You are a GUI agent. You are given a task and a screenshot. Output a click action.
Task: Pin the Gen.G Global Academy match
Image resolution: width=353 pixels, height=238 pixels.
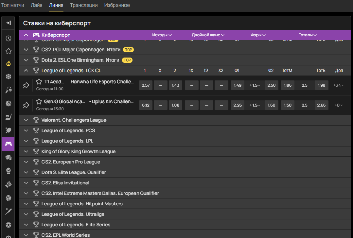(x=26, y=105)
